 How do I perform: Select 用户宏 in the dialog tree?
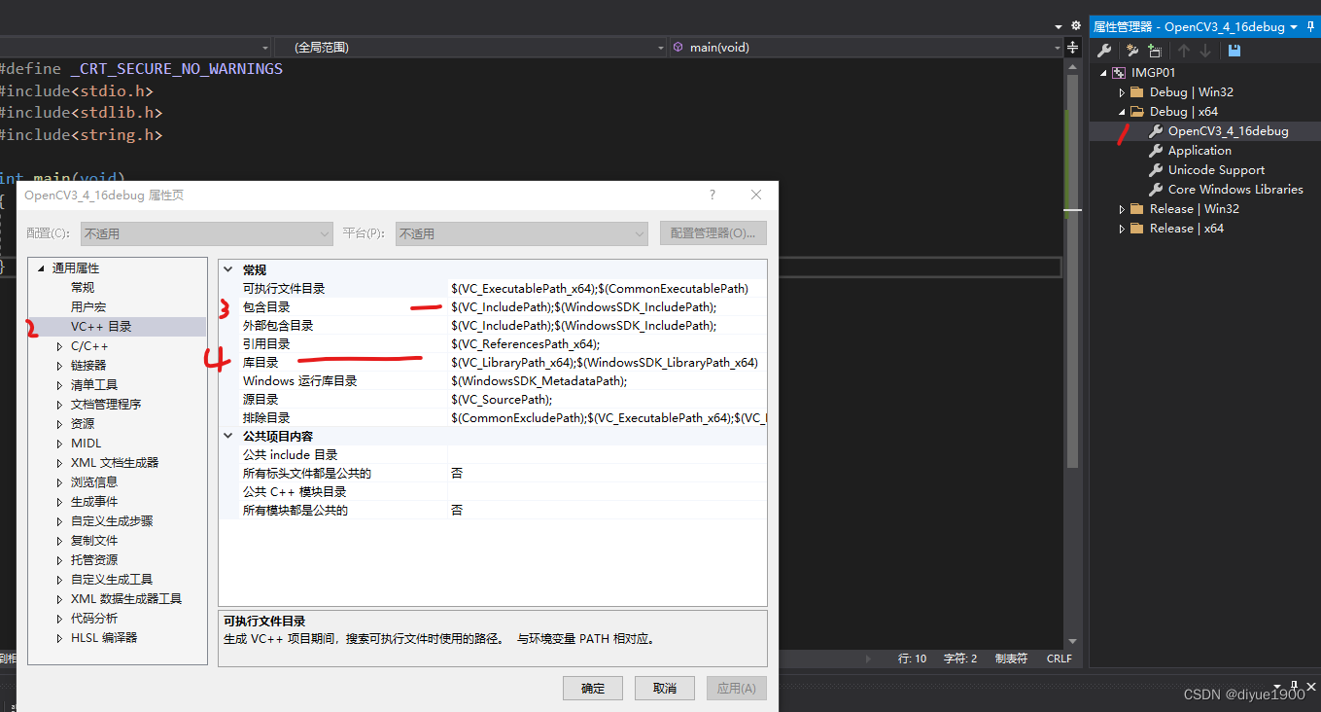88,307
